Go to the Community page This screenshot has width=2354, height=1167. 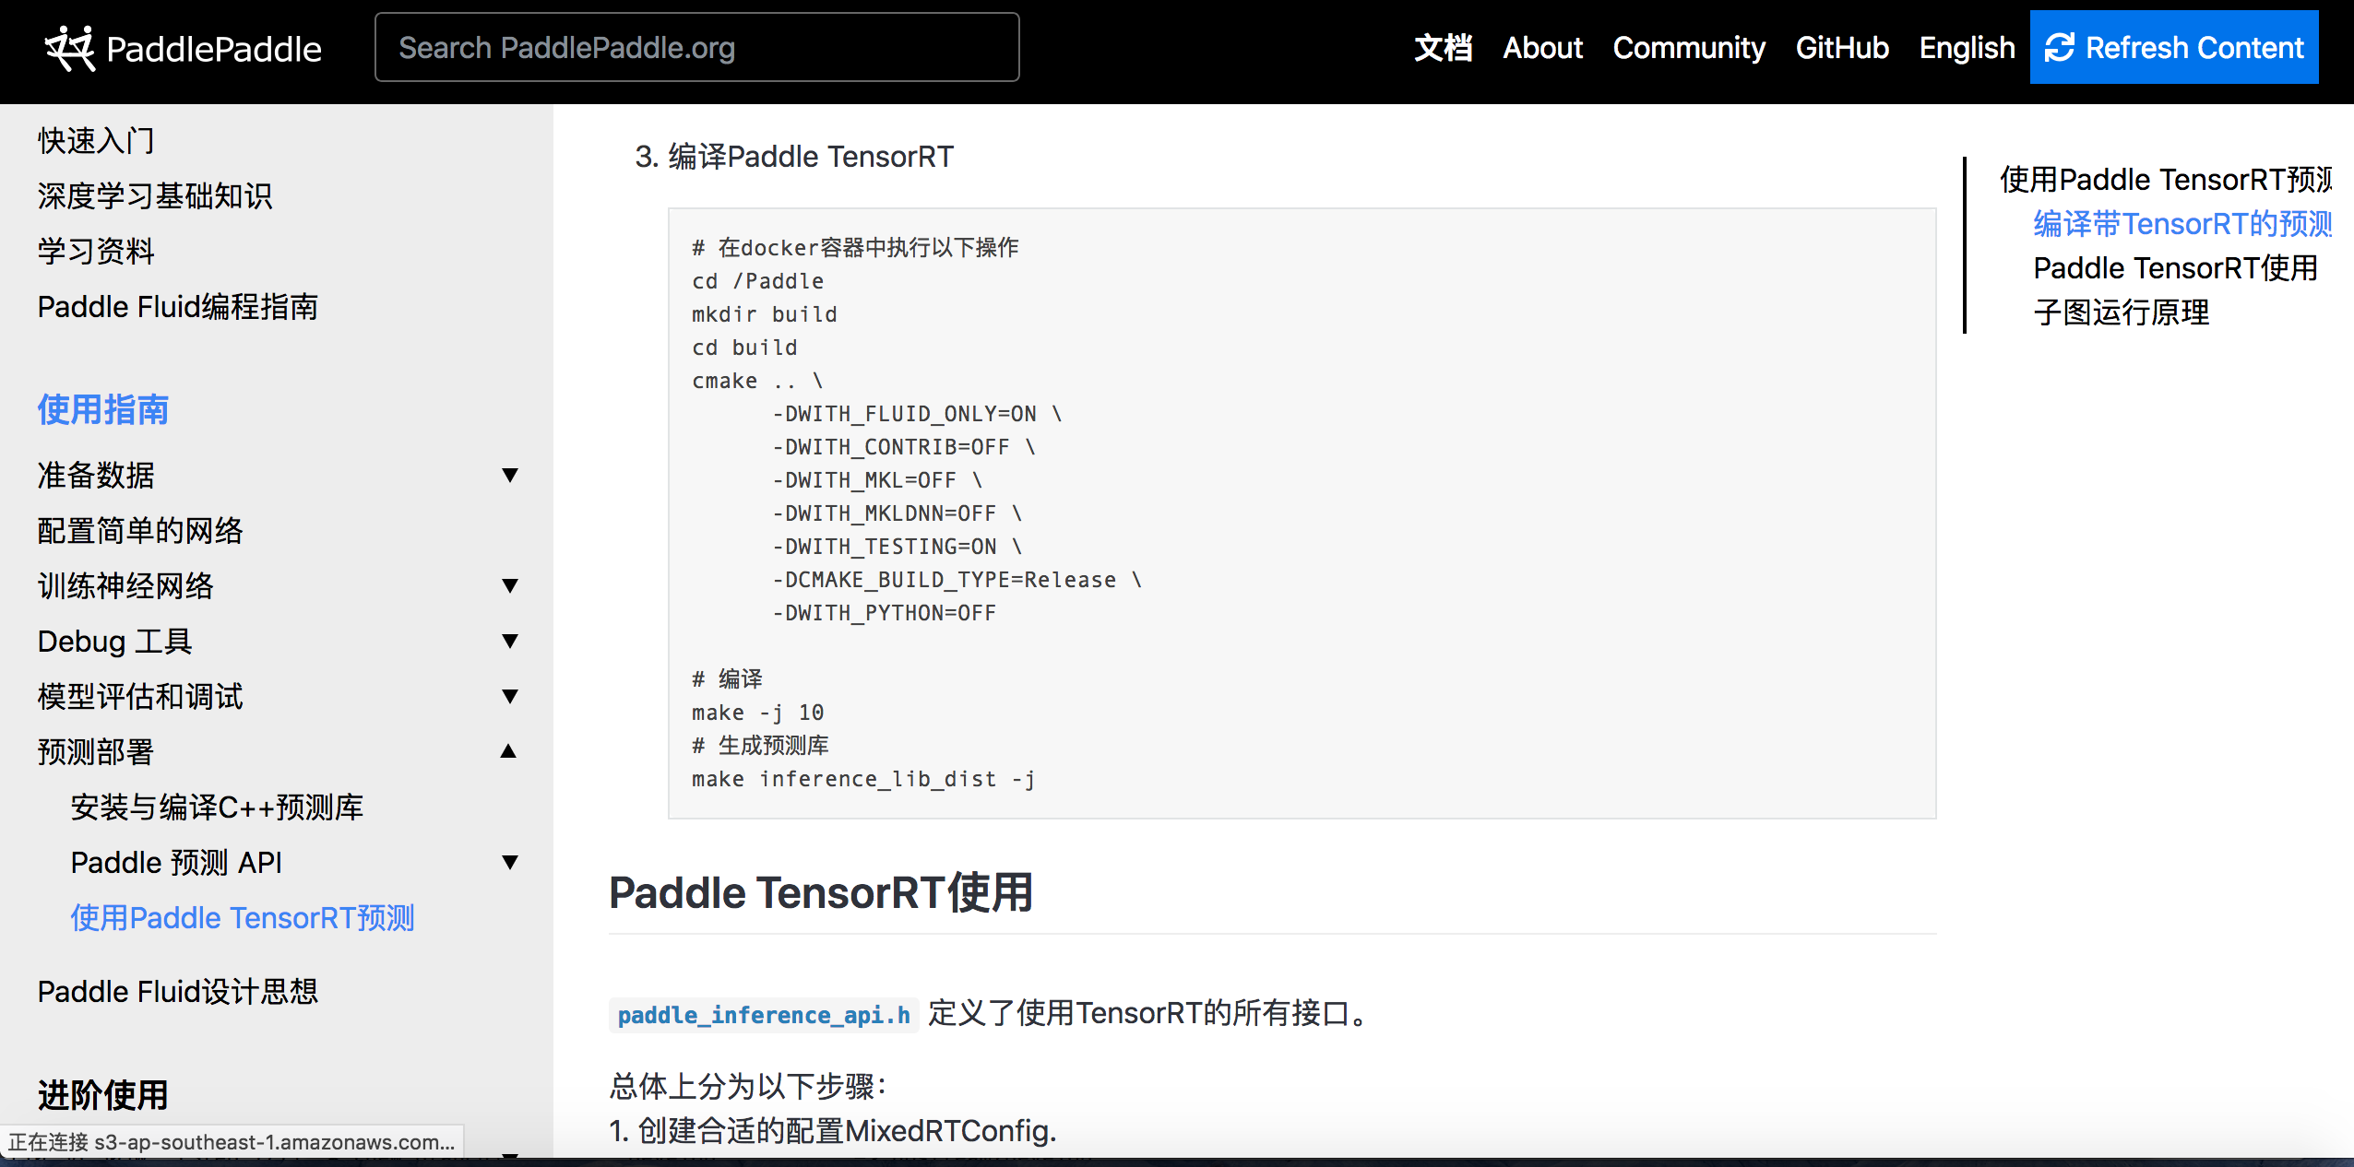[x=1688, y=48]
